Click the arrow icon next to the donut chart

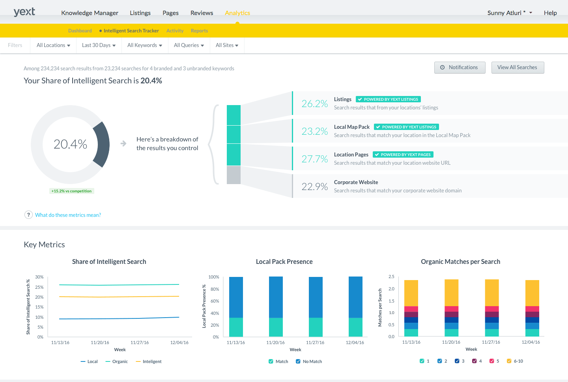(x=123, y=144)
